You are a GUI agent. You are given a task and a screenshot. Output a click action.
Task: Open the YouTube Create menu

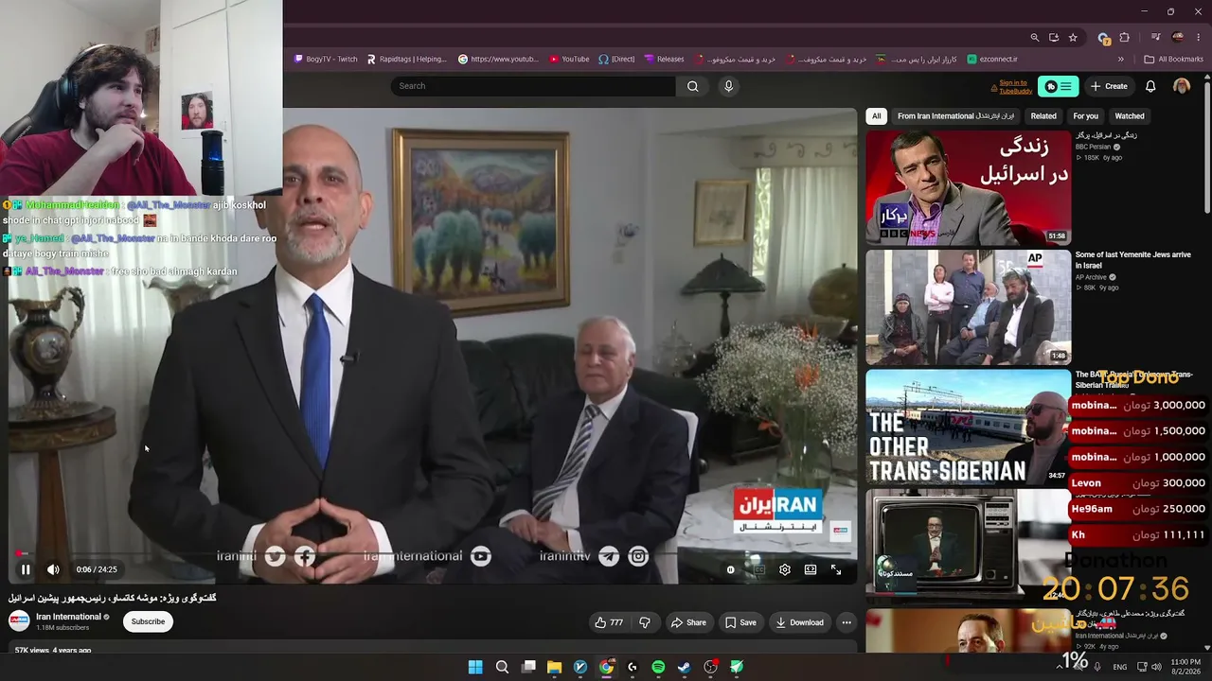(x=1109, y=86)
